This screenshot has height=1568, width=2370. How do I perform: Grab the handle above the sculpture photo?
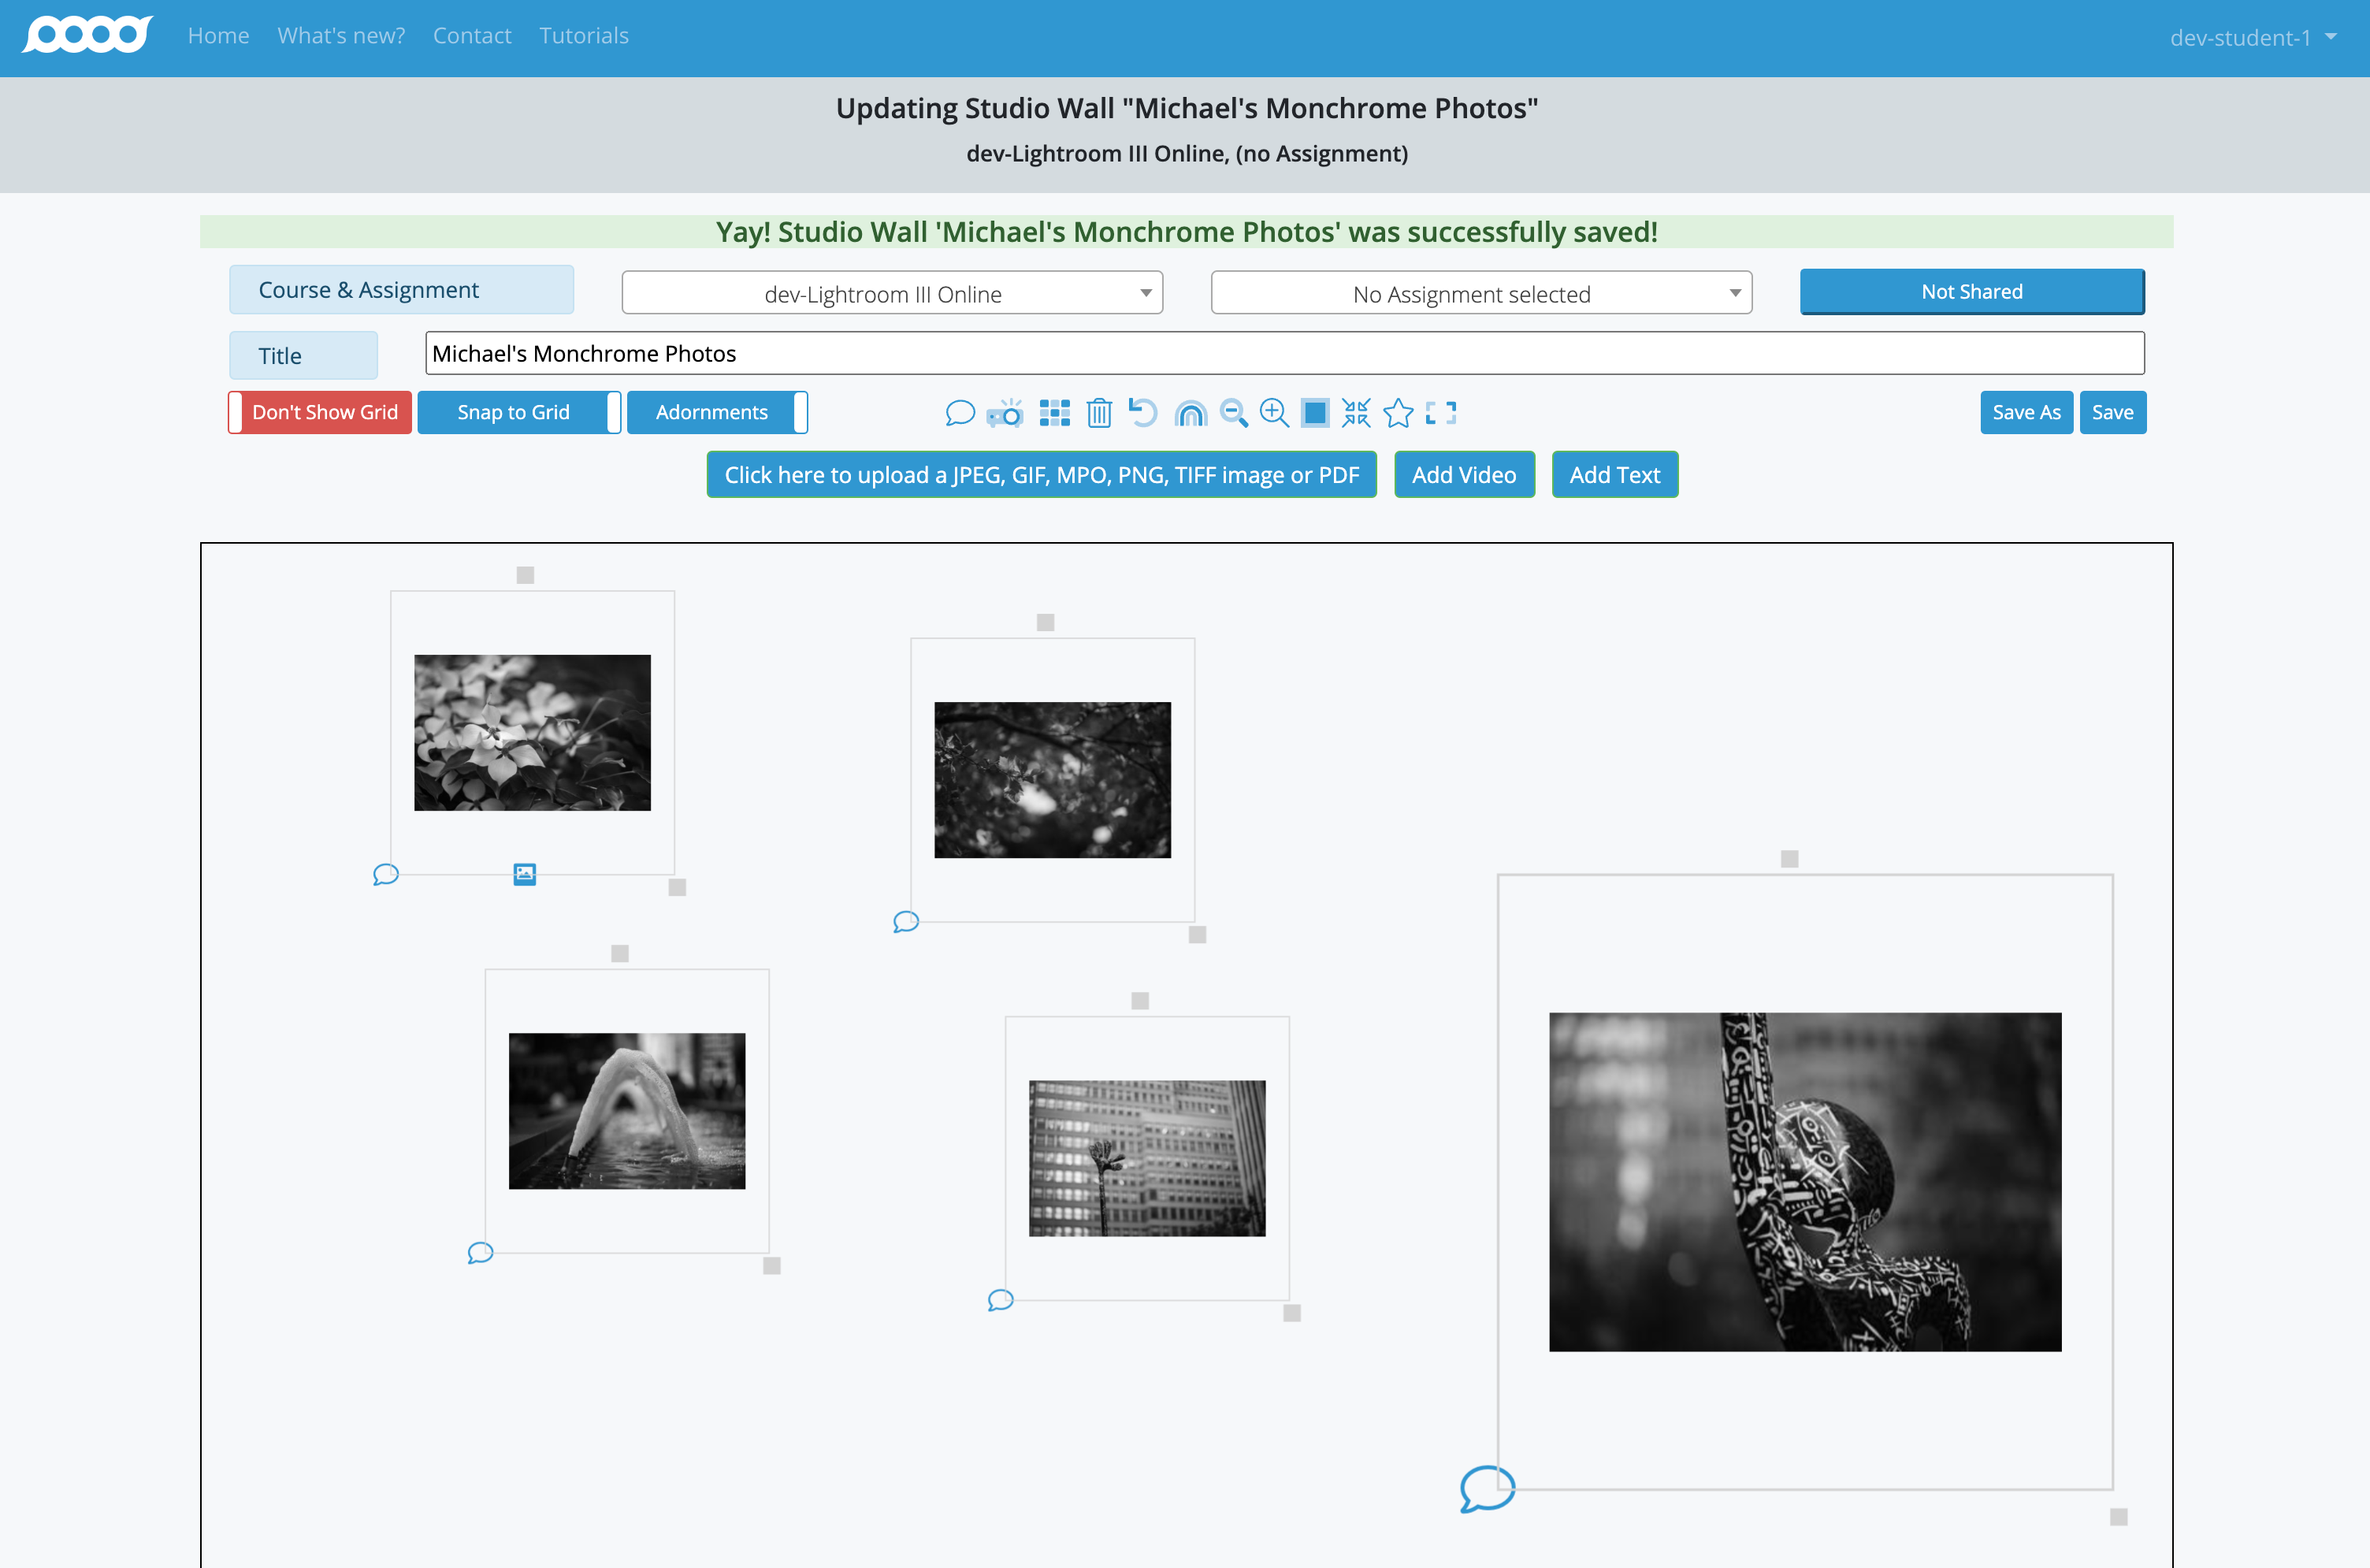pyautogui.click(x=1790, y=859)
